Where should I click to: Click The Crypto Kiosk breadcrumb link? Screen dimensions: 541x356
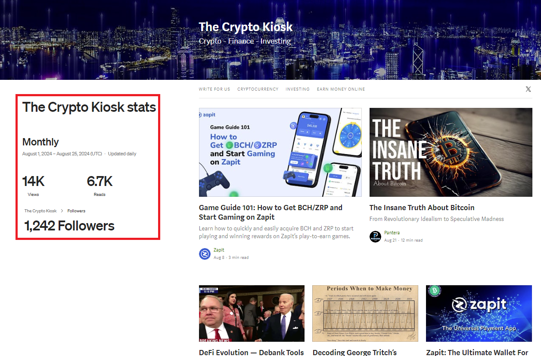coord(40,211)
